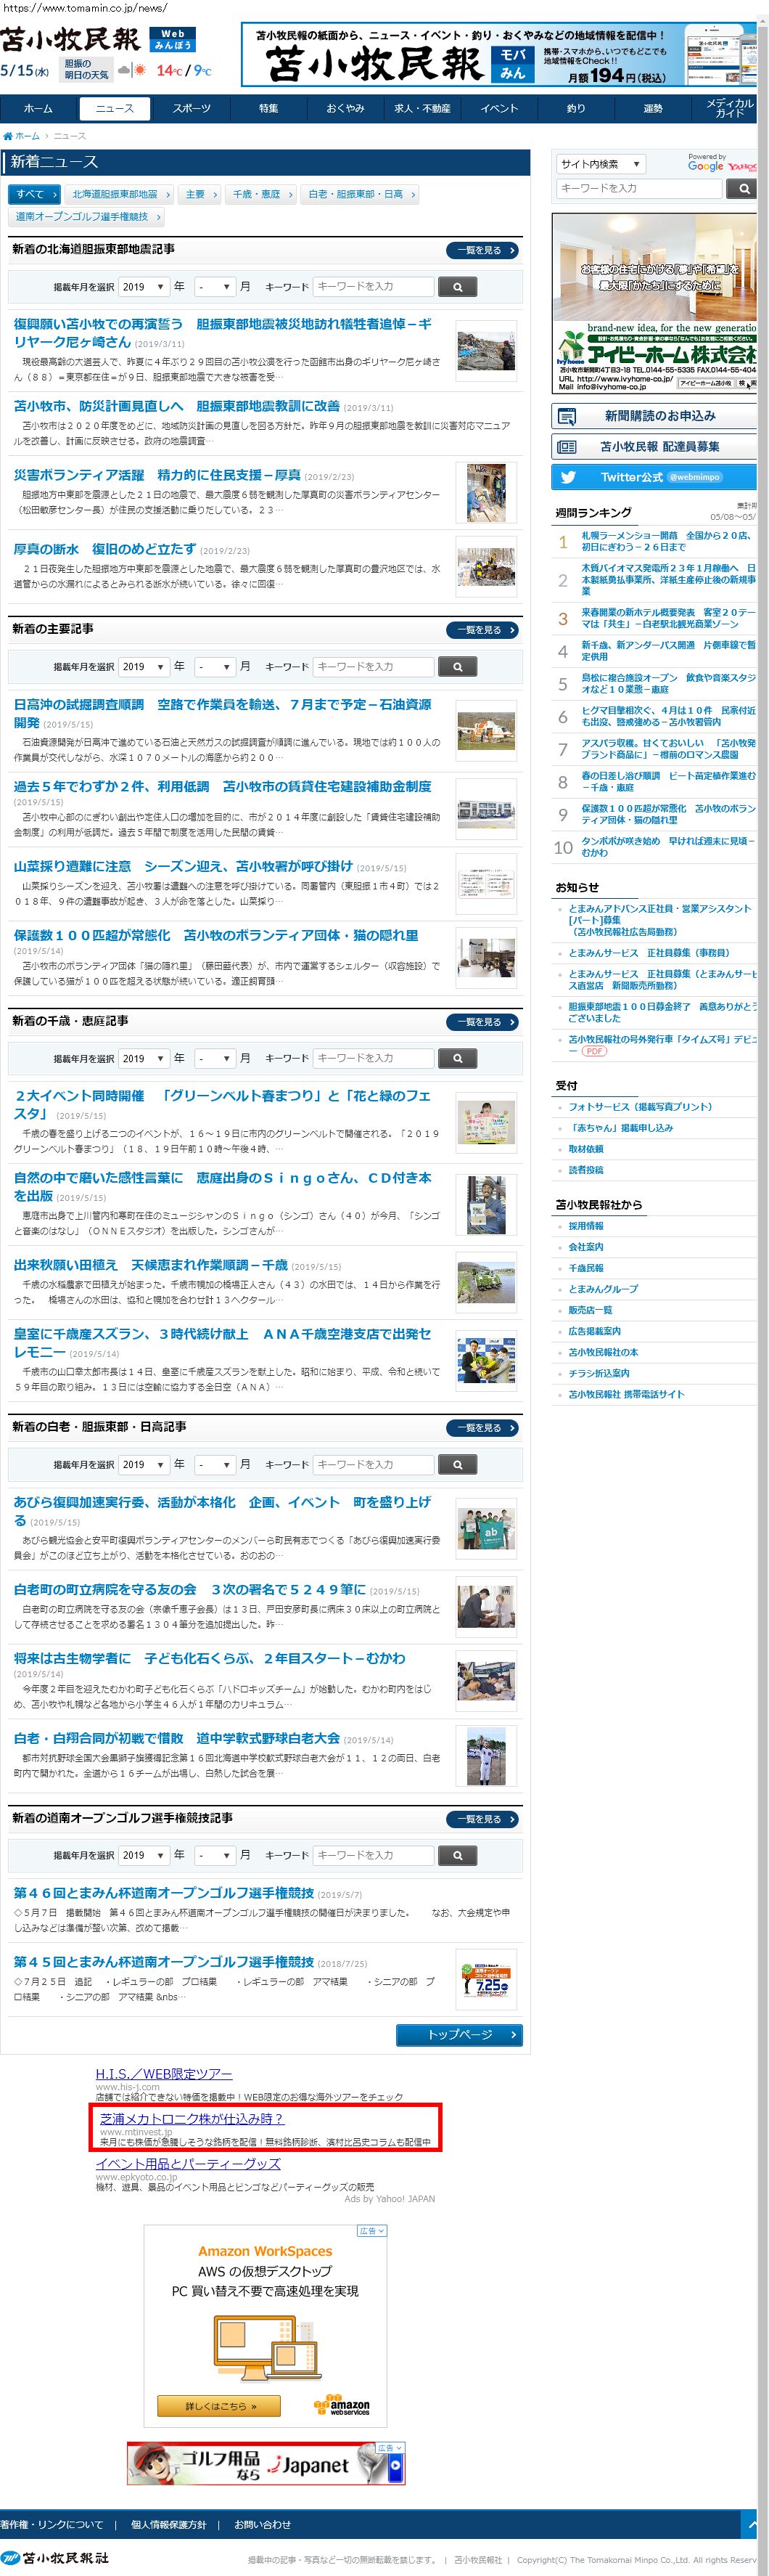Click the home icon in the breadcrumb
769x2576 pixels.
(8, 136)
